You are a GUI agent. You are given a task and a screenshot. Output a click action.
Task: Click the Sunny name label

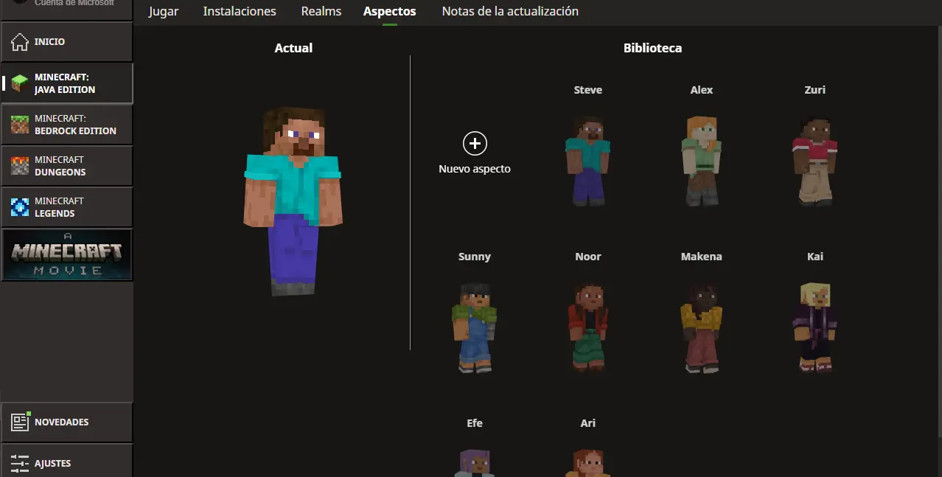[x=475, y=257]
